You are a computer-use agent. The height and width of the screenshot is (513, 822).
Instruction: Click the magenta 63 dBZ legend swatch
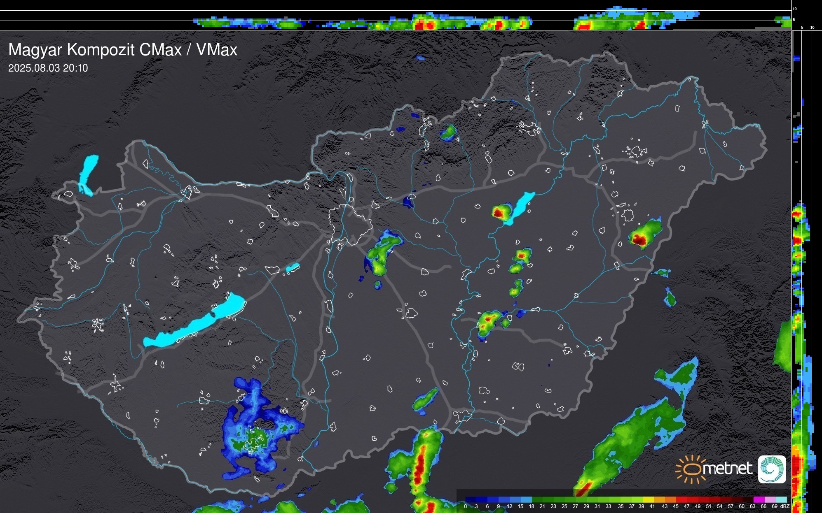pos(758,500)
